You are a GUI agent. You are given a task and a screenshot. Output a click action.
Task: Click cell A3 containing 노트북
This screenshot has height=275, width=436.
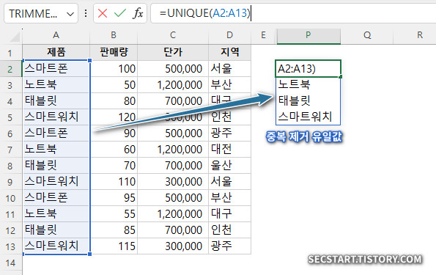tap(56, 84)
